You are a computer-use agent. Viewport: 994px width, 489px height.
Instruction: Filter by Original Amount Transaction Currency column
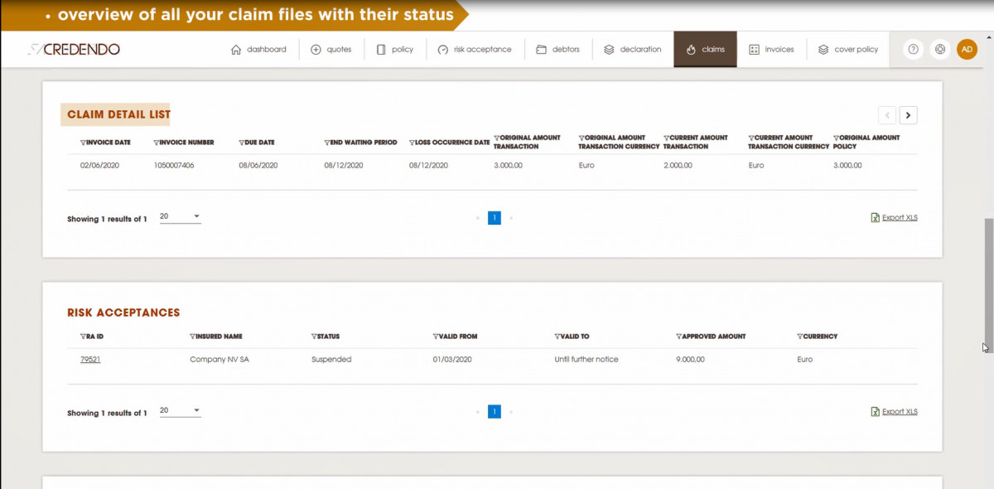[x=581, y=138]
